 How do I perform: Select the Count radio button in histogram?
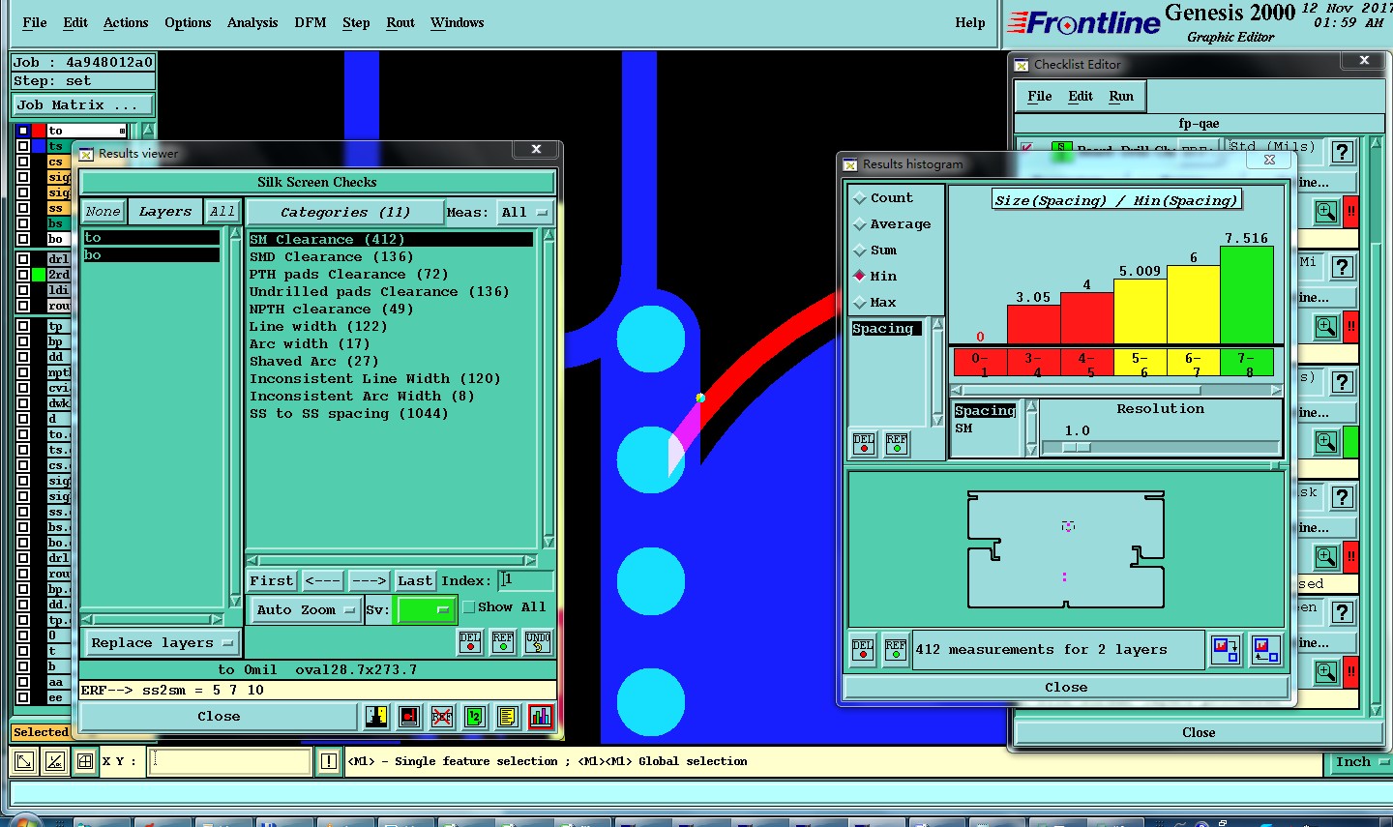pos(860,197)
